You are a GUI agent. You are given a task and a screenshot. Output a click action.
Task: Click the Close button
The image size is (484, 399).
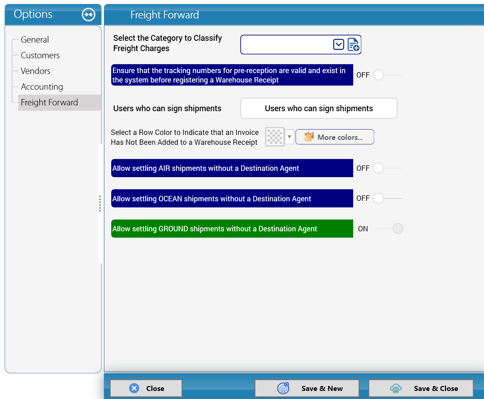[146, 388]
